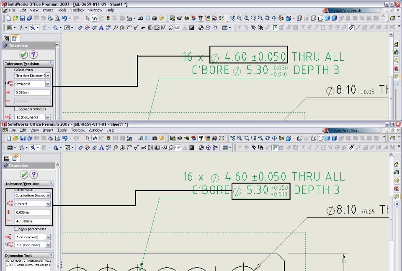
Task: Click Print icon in lower window toolbar
Action: 51,138
